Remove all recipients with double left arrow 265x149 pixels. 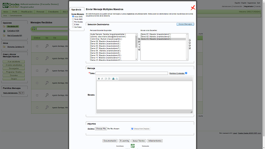click(x=139, y=50)
